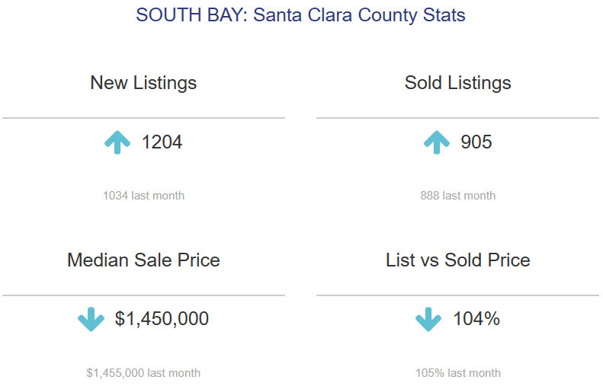Select the 1204 new listings value
Screen dimensions: 603x386
click(162, 142)
